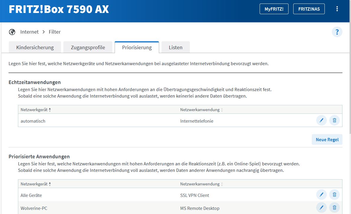The width and height of the screenshot is (351, 214).
Task: Open FRITZ!NAS from the header
Action: click(309, 9)
